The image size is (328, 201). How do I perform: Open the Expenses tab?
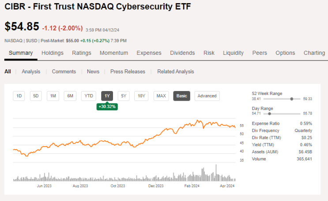point(149,53)
